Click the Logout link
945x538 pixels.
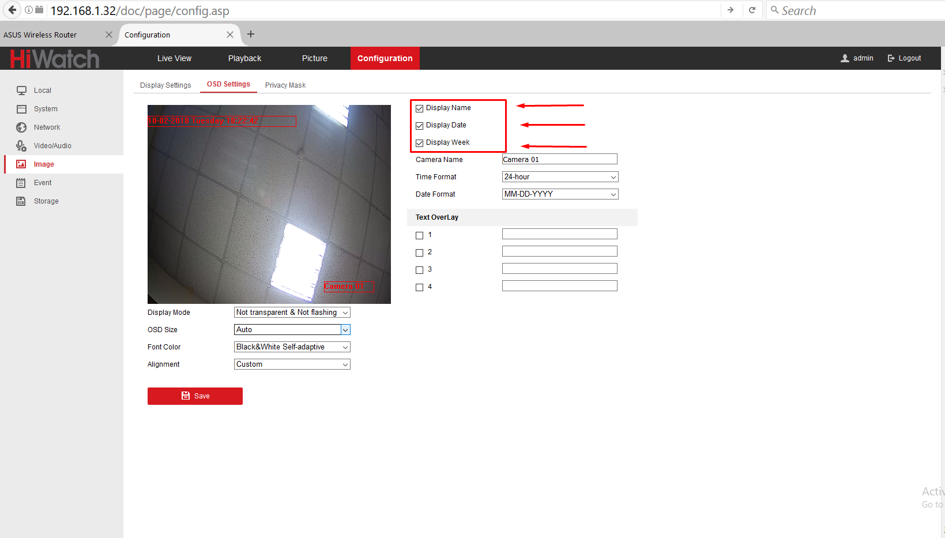pos(904,58)
